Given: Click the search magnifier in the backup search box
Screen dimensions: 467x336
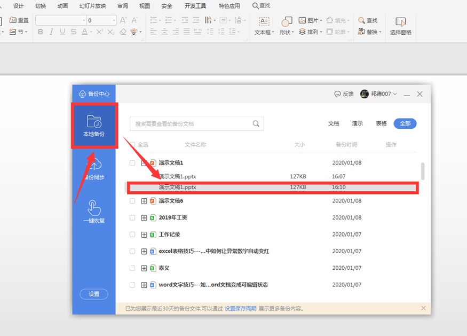Looking at the screenshot, I should point(256,123).
